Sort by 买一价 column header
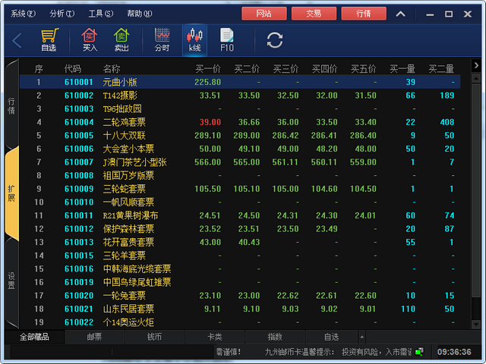This screenshot has height=364, width=486. point(208,69)
